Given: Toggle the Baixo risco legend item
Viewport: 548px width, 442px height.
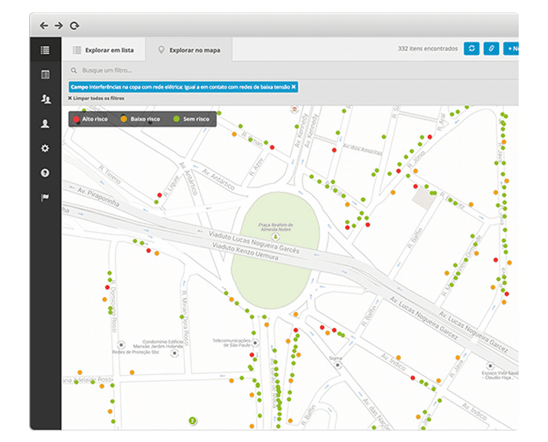Looking at the screenshot, I should pyautogui.click(x=140, y=119).
